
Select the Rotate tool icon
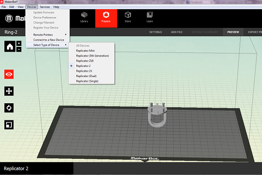click(9, 108)
